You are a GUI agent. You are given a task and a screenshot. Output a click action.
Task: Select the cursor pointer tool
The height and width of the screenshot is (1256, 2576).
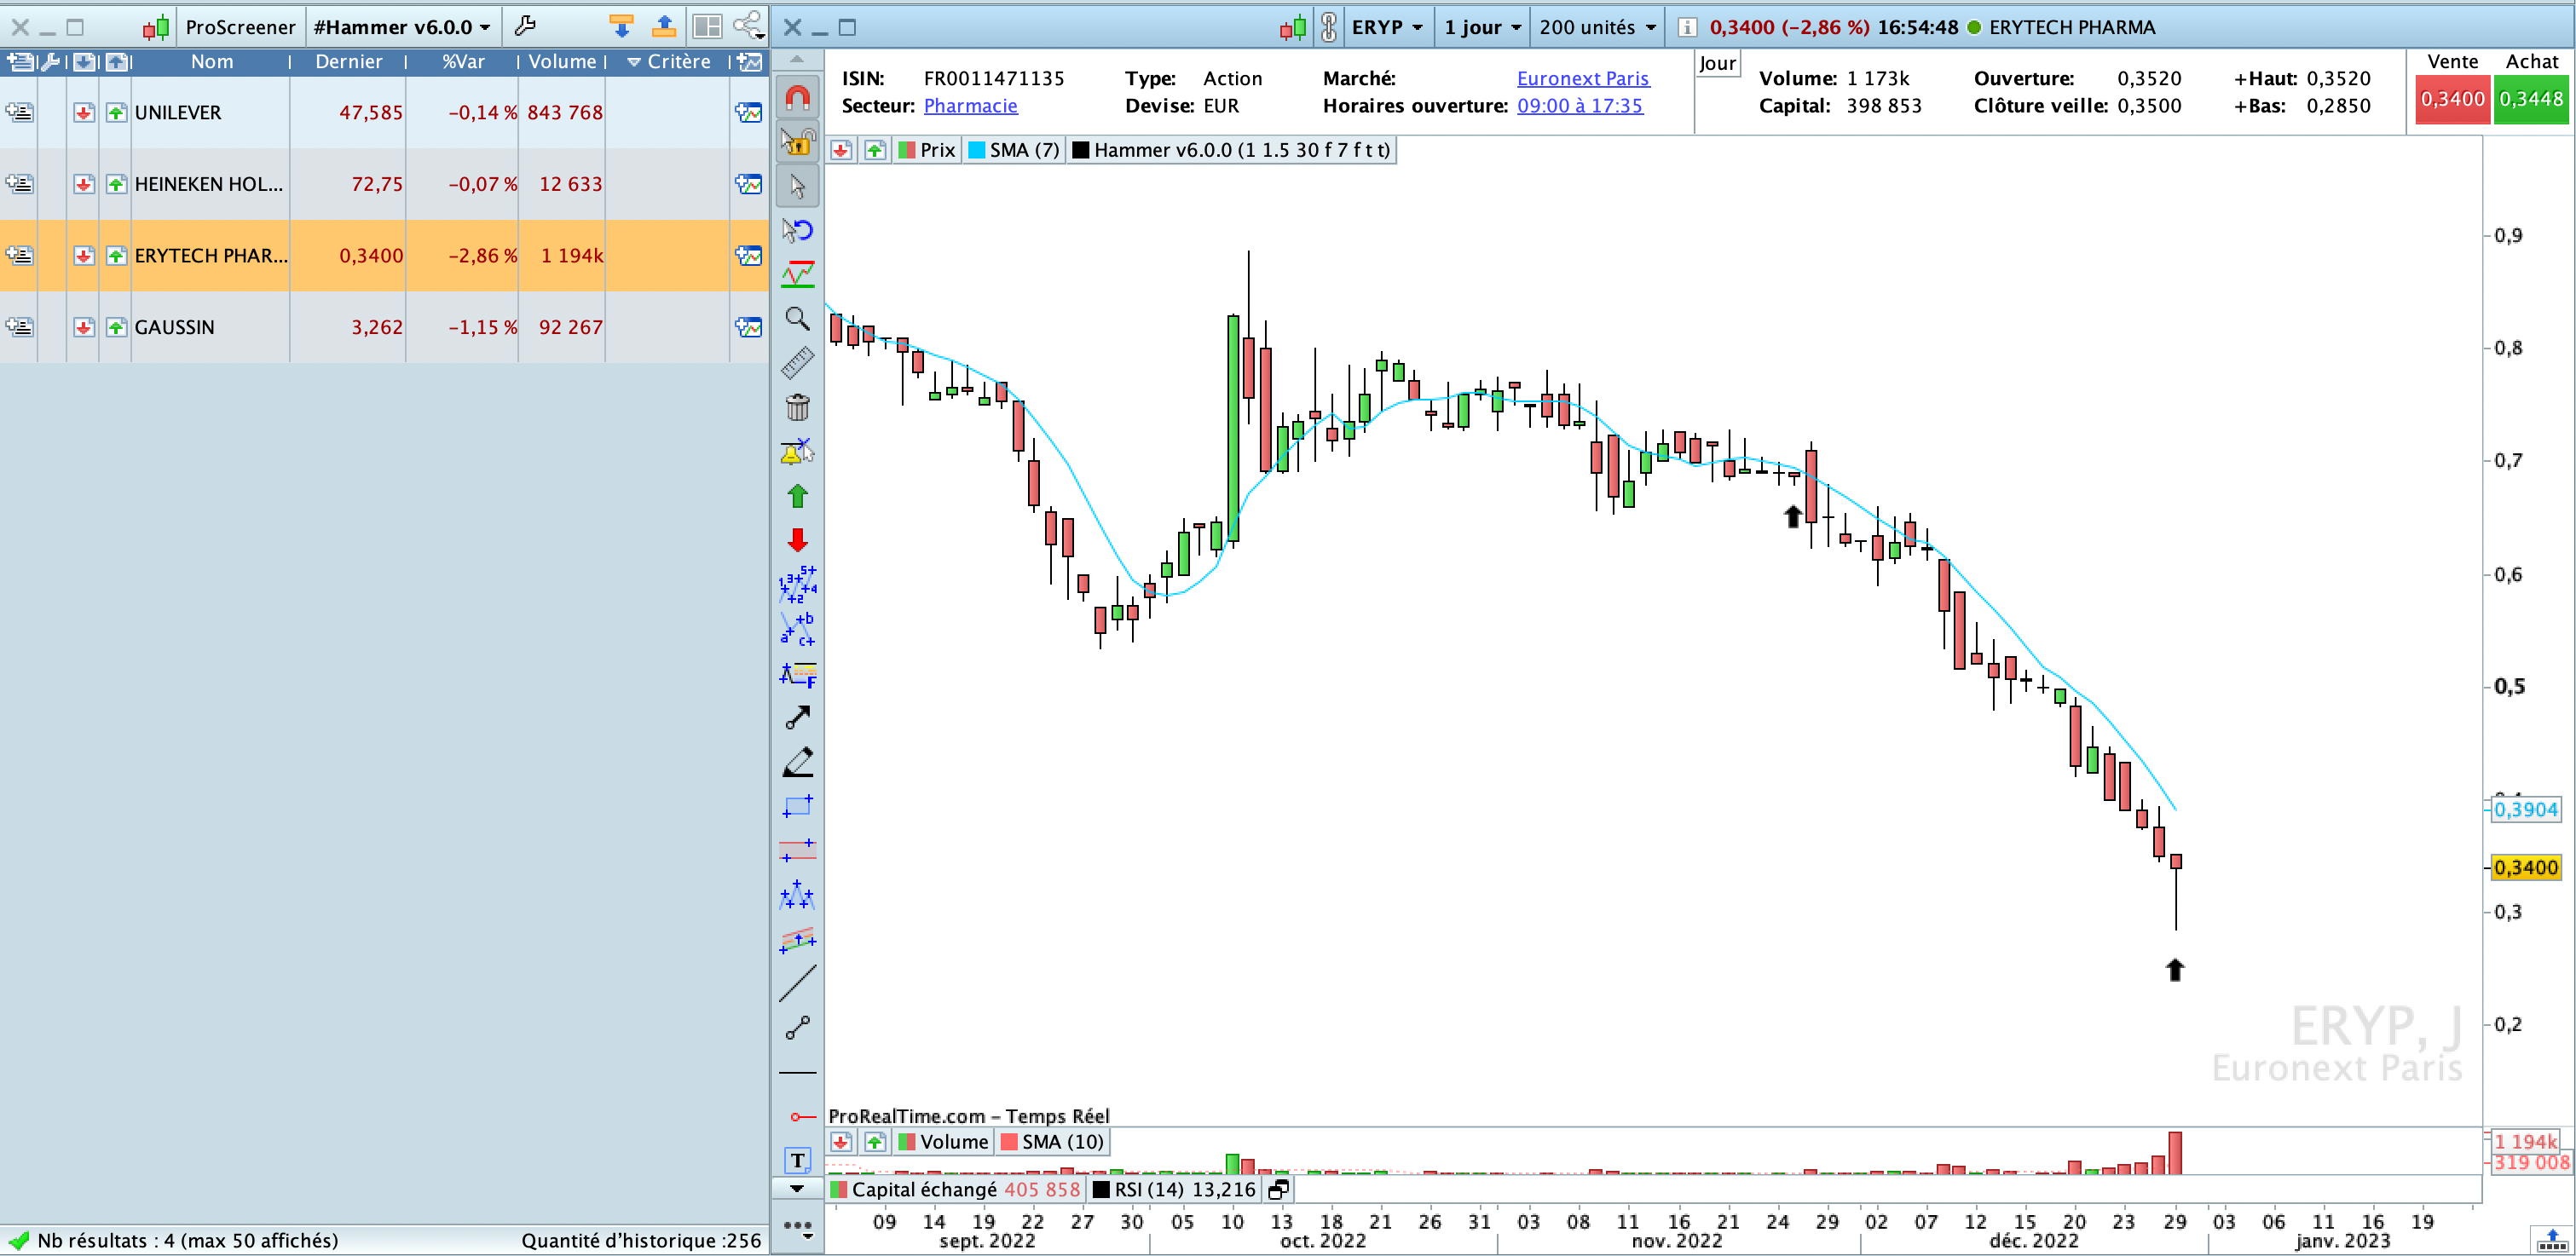[x=797, y=186]
